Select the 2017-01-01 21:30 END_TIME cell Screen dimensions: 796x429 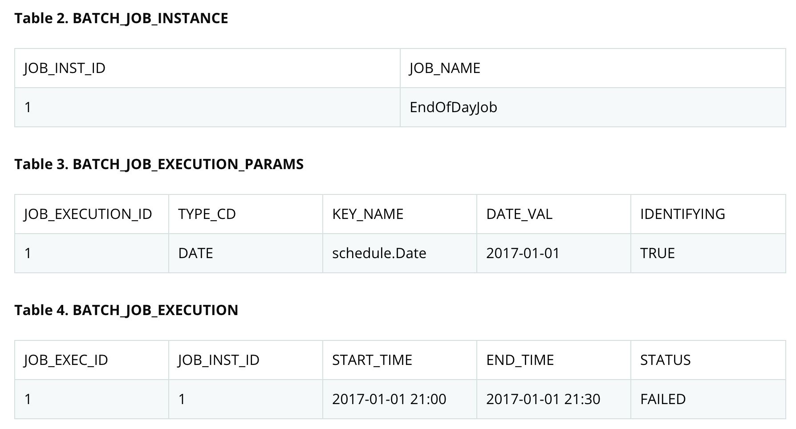[554, 399]
